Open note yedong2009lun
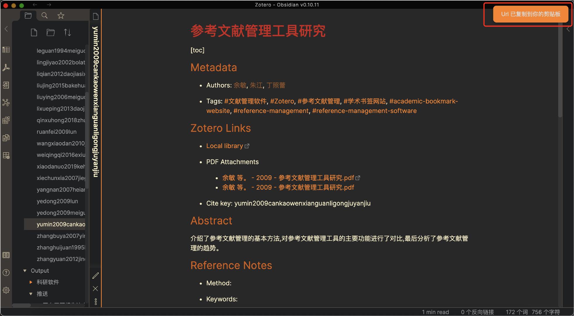 point(57,201)
